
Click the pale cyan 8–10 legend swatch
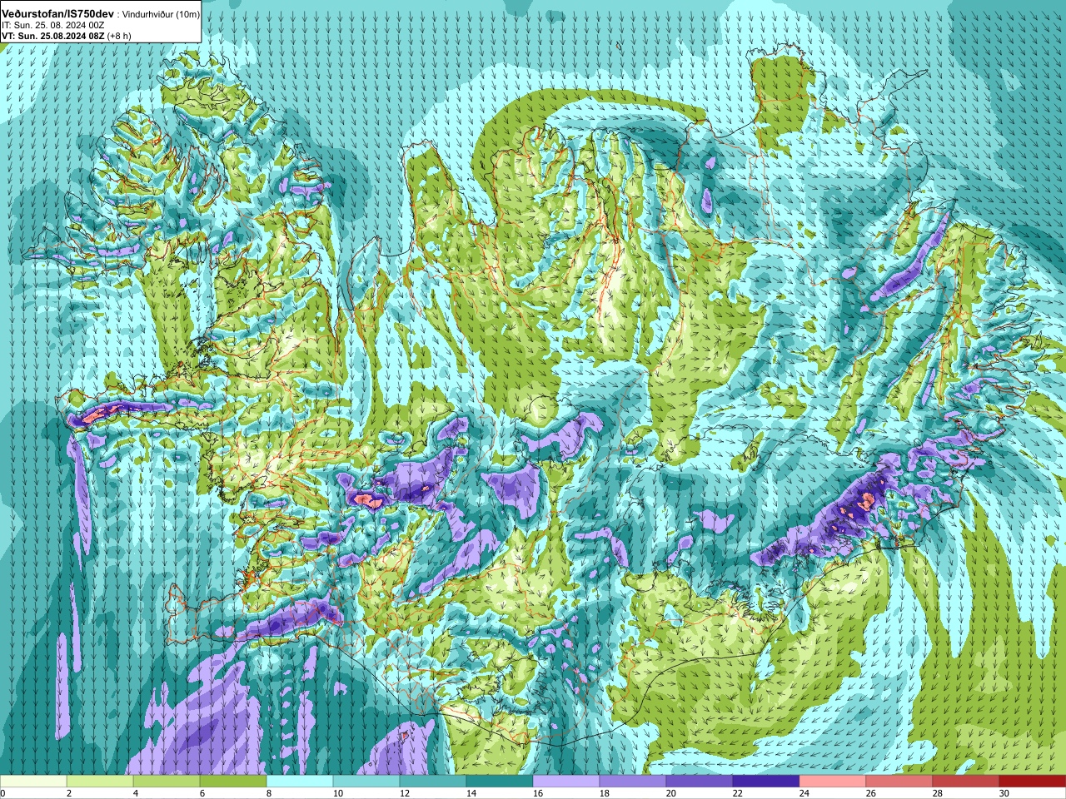tap(300, 782)
